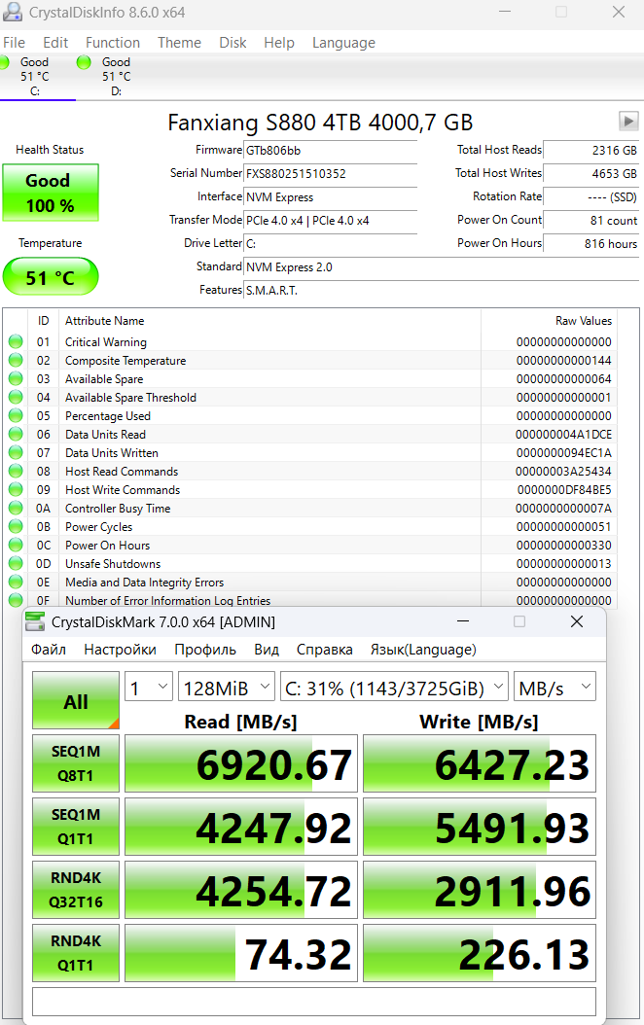Image resolution: width=644 pixels, height=1025 pixels.
Task: Click the CrystalDiskInfo app icon in title bar
Action: click(x=14, y=13)
